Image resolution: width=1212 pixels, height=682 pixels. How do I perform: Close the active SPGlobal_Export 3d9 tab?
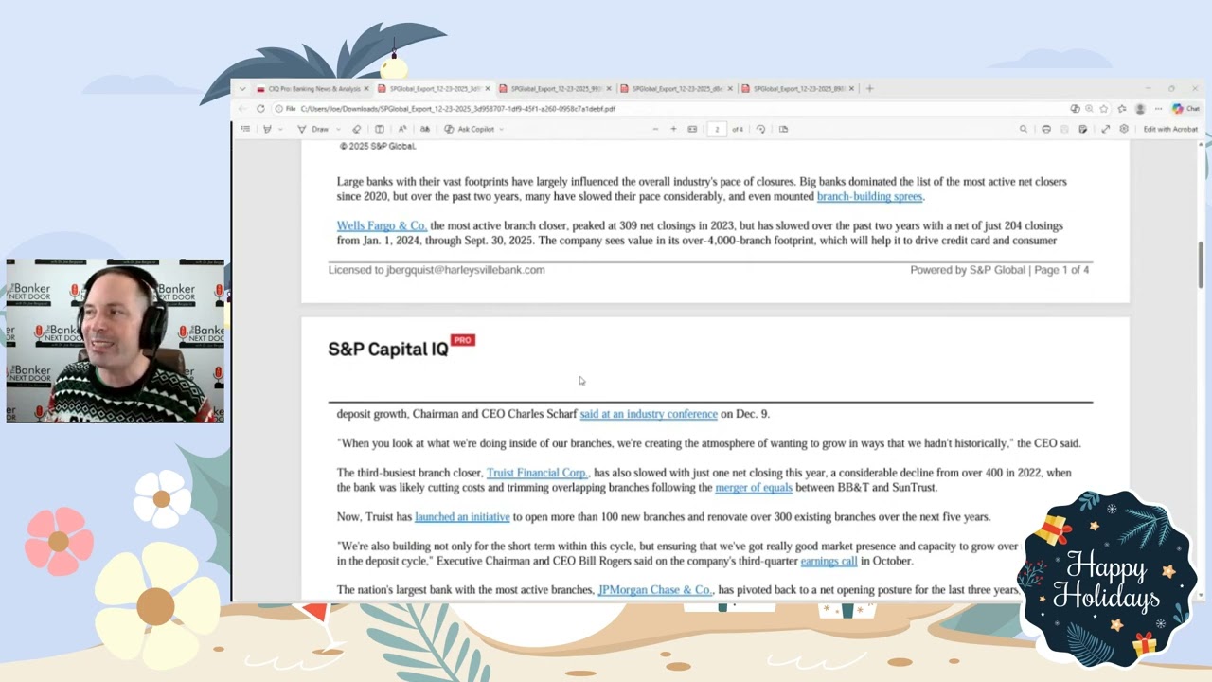coord(488,89)
